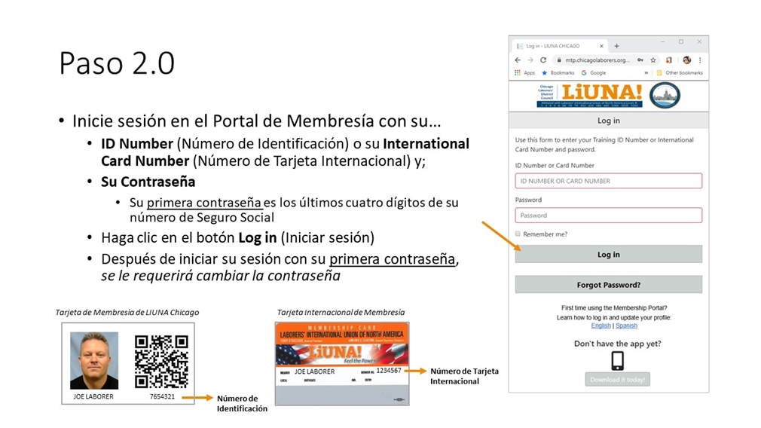Open the Google bookmark
The height and width of the screenshot is (428, 761).
[594, 73]
